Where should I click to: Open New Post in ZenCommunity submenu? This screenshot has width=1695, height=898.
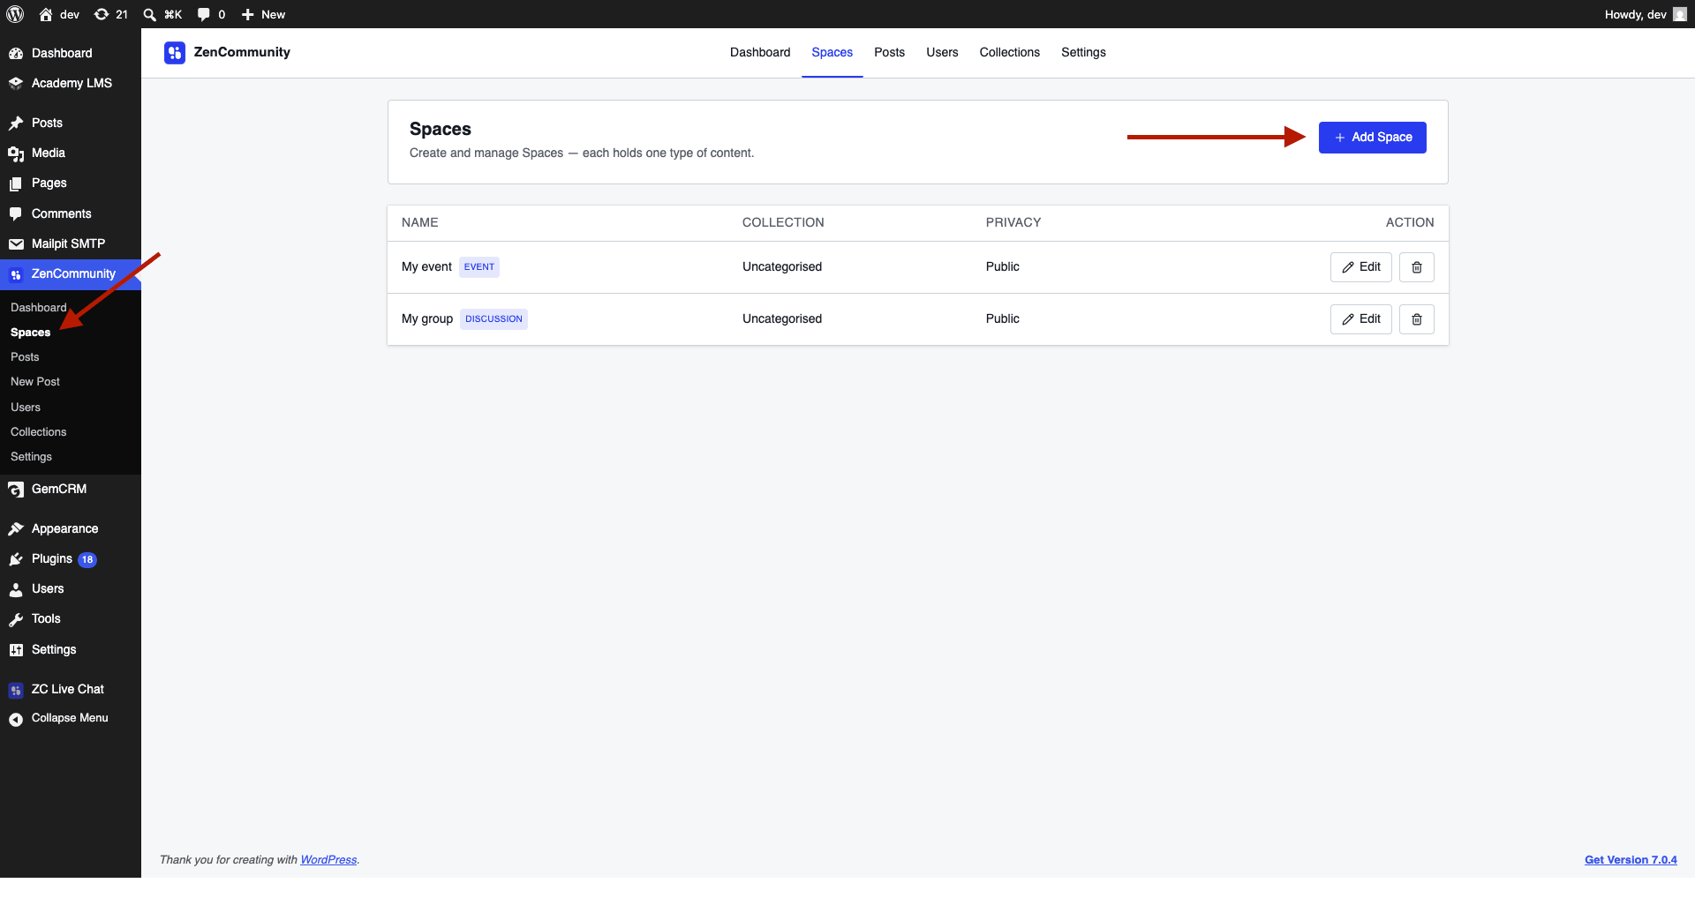click(x=35, y=382)
